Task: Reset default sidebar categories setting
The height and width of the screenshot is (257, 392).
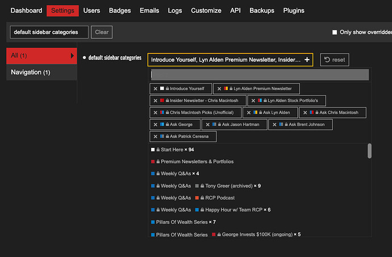Action: tap(335, 60)
